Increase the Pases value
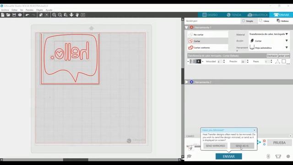Image resolution: width=293 pixels, height=165 pixels. click(271, 60)
